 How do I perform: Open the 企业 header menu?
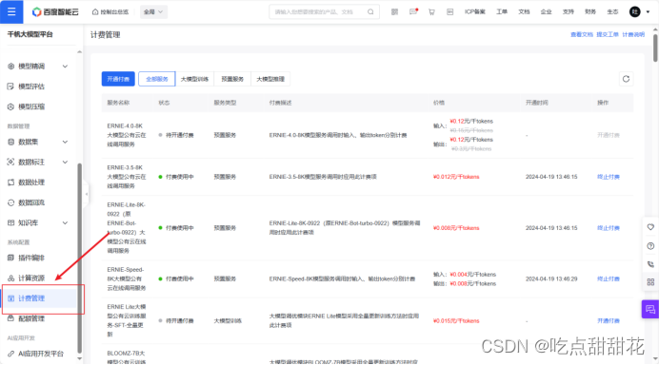point(546,11)
